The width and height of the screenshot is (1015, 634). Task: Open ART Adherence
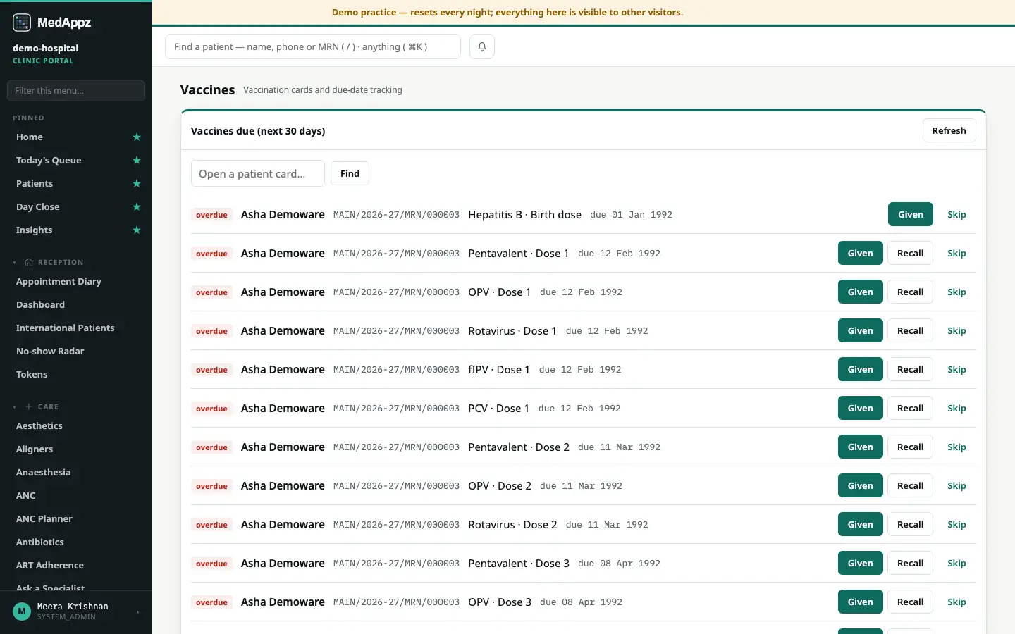pyautogui.click(x=50, y=566)
